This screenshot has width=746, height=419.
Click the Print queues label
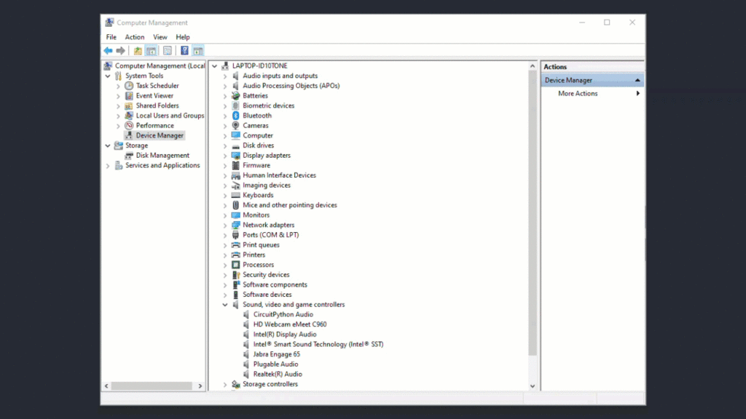pos(262,245)
